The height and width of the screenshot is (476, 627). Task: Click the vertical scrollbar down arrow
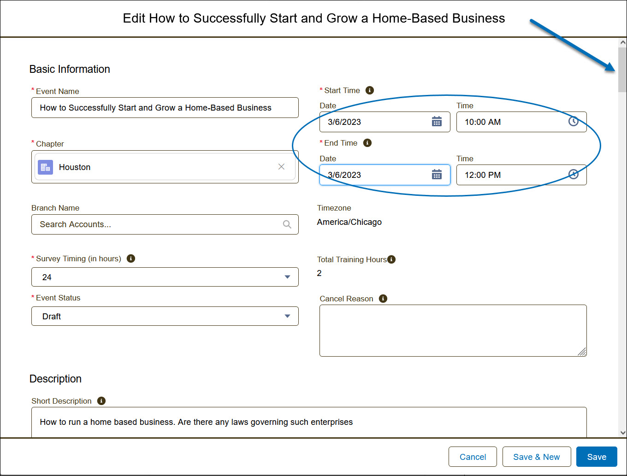(x=623, y=433)
